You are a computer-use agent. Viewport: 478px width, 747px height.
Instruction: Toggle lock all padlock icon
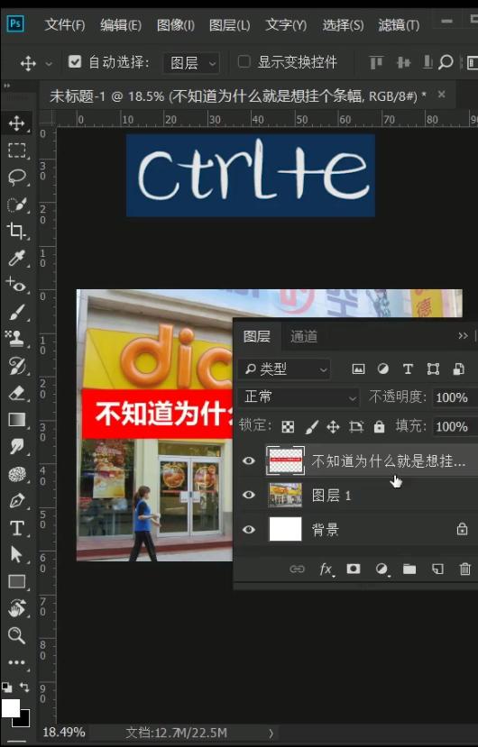pos(380,427)
